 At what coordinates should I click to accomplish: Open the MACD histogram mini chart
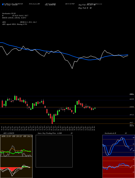tap(16, 167)
